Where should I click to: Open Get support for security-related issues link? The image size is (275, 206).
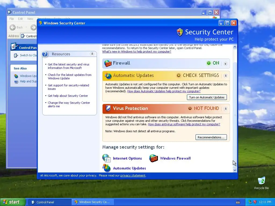coord(68,87)
